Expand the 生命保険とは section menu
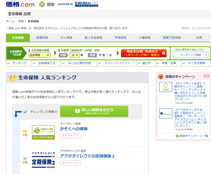 coord(46,63)
